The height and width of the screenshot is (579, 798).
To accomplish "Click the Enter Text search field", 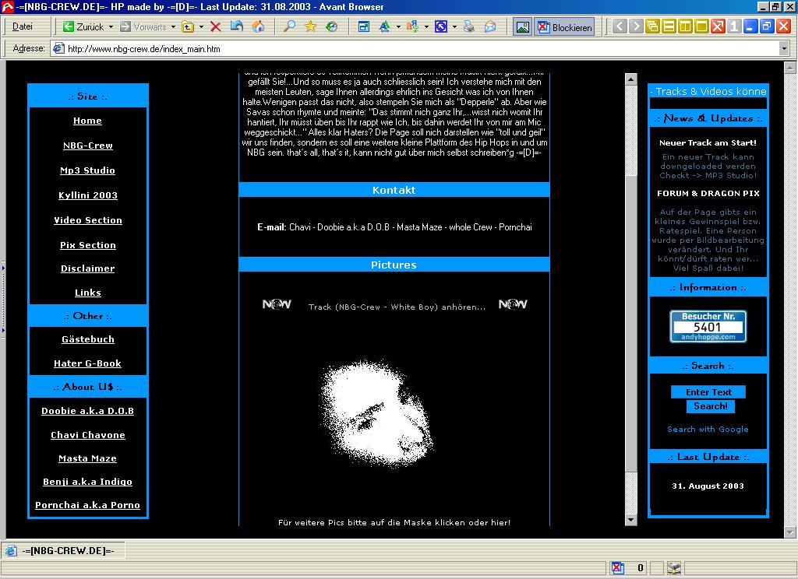I will (x=708, y=392).
